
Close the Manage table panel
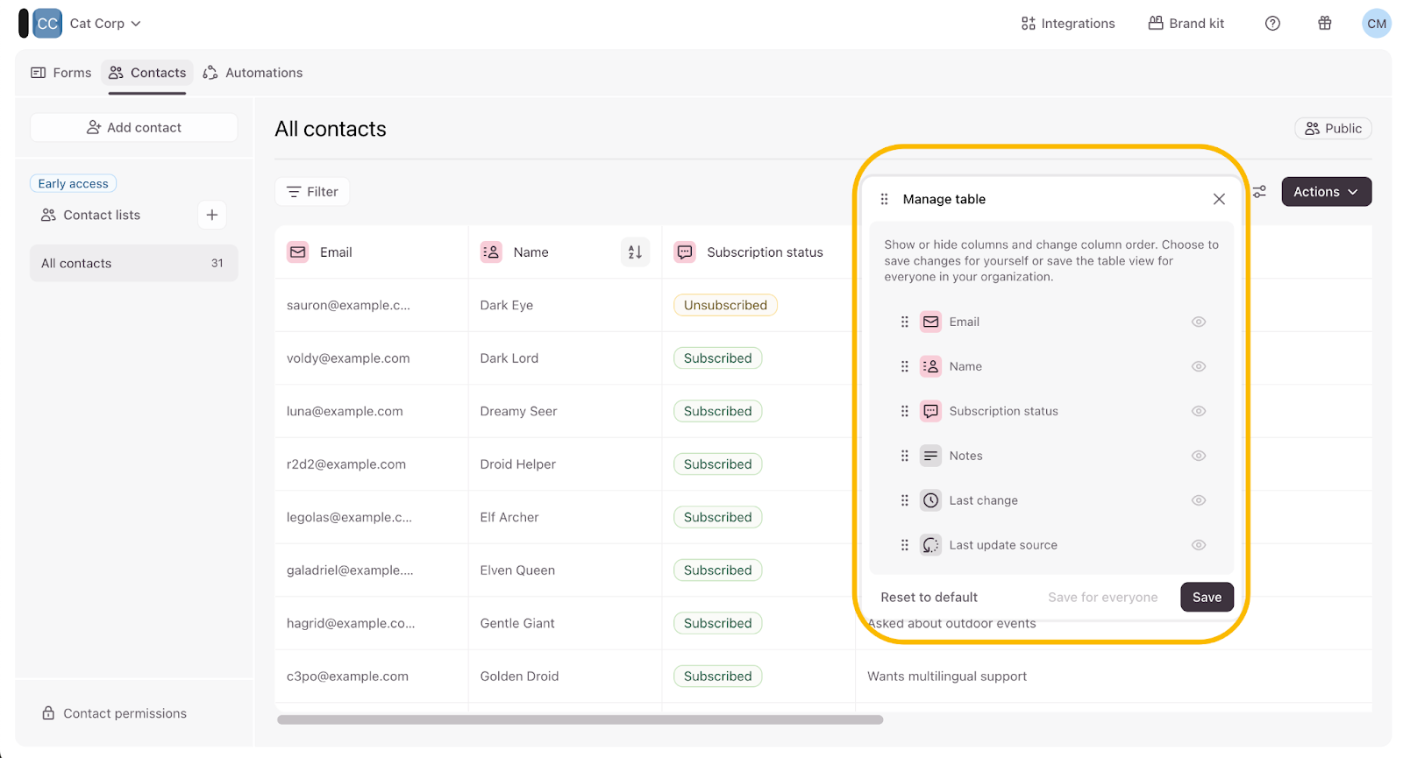[1219, 199]
